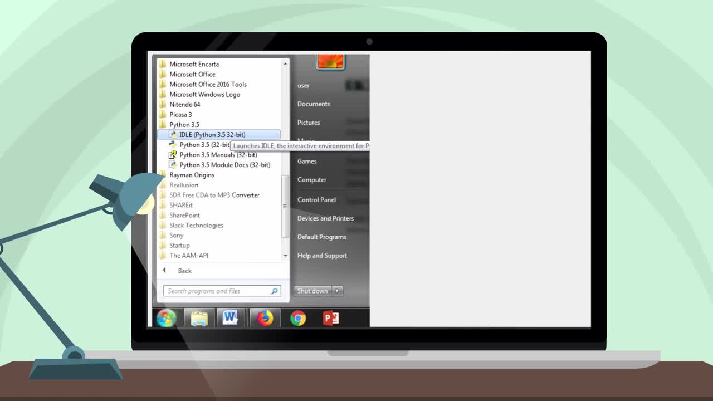This screenshot has width=713, height=401.
Task: Click the SharePoint folder icon
Action: 163,215
